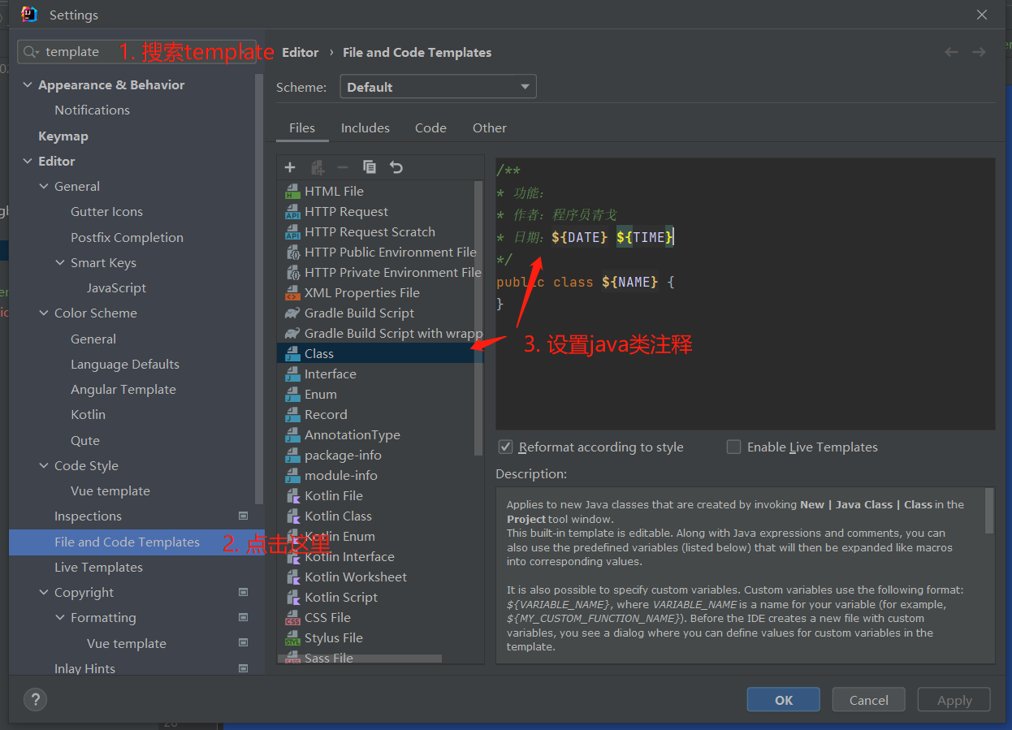The image size is (1012, 730).
Task: Click the IntelliJ logo in title bar
Action: pyautogui.click(x=29, y=15)
